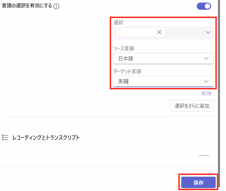The width and height of the screenshot is (226, 191).
Task: Click the interpreter avatar chip
Action: pos(118,32)
